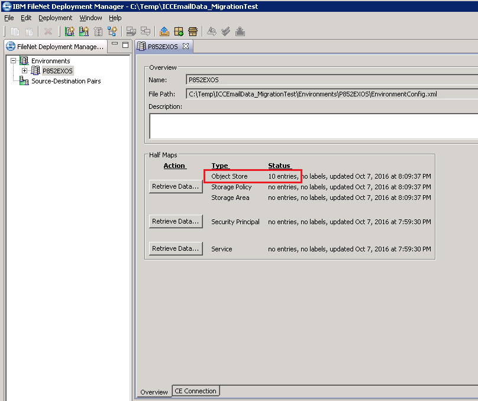Click Retrieve Data for Security Principal

click(x=175, y=221)
